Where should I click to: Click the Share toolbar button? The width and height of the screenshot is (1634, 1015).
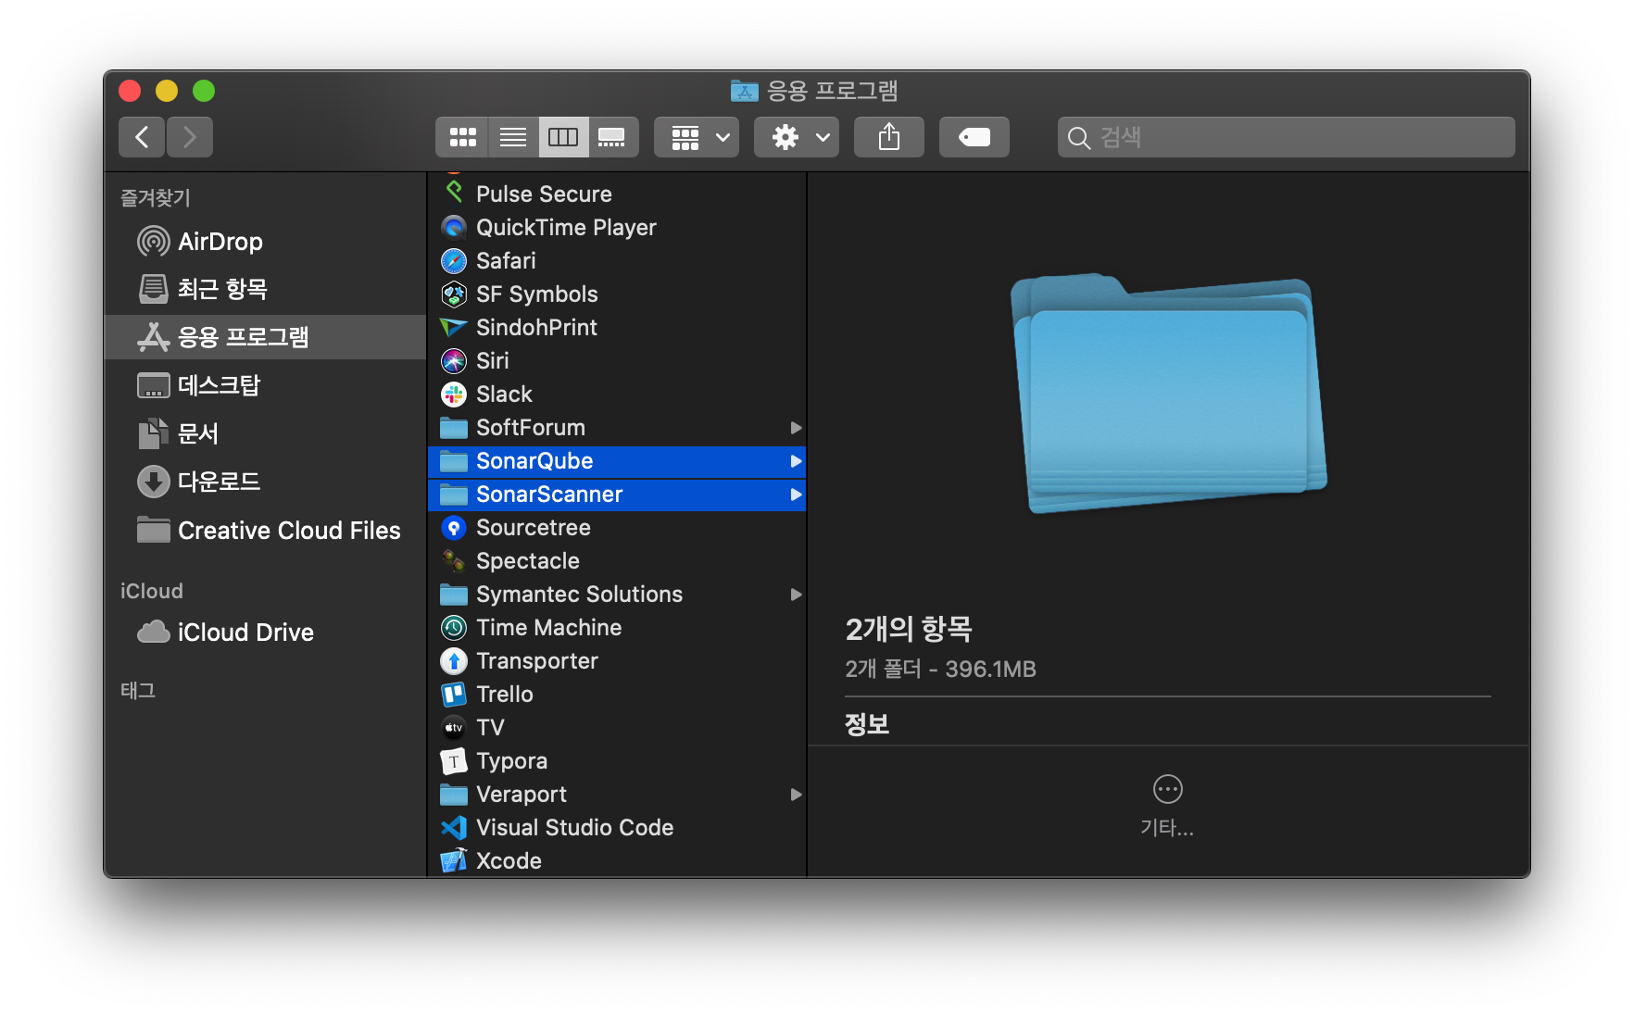[x=889, y=137]
